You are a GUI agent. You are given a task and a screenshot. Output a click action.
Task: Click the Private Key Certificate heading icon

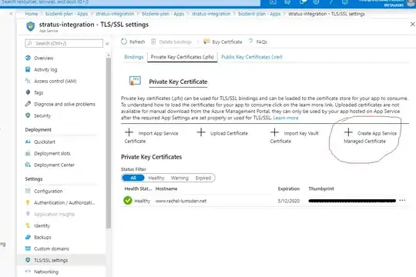point(135,81)
